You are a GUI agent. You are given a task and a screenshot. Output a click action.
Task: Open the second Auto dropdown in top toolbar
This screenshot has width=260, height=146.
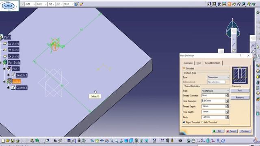[x=41, y=4]
